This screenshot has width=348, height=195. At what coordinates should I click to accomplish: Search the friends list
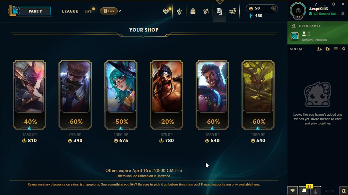pos(344,49)
